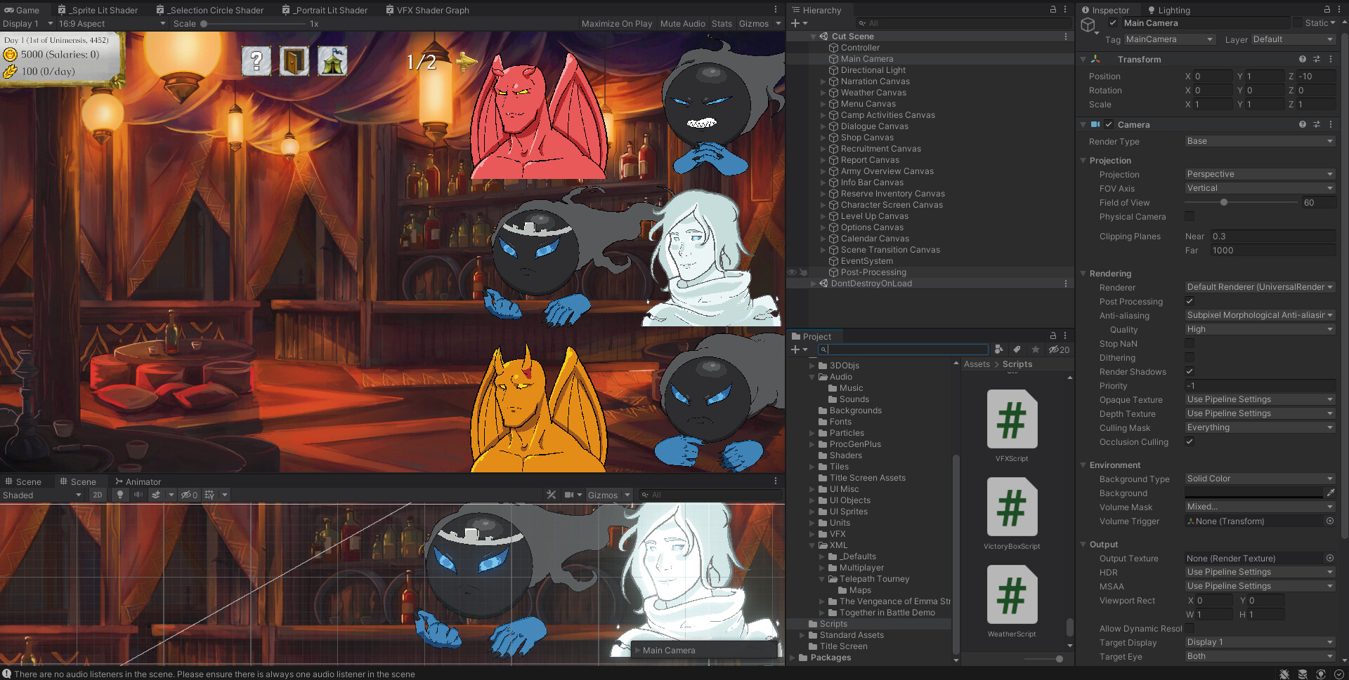Image resolution: width=1349 pixels, height=680 pixels.
Task: Toggle scene lighting in the Scene view toolbar
Action: (119, 495)
